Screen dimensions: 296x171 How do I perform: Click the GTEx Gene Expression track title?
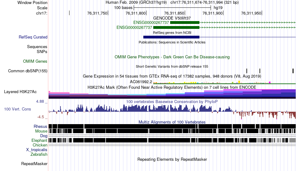pos(172,76)
